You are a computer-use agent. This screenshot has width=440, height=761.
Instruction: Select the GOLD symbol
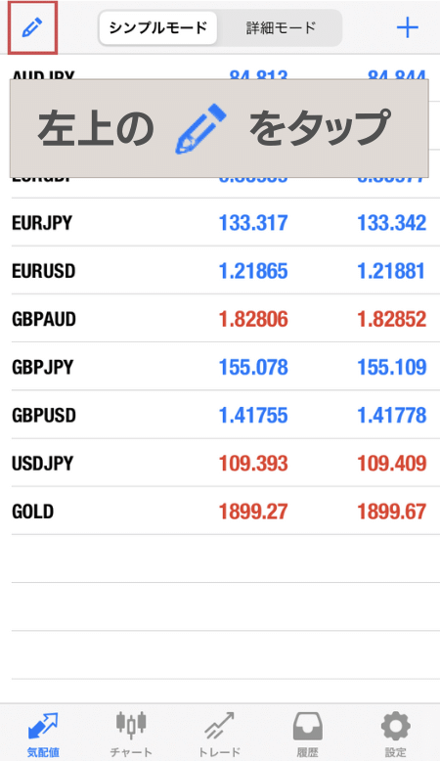(32, 512)
